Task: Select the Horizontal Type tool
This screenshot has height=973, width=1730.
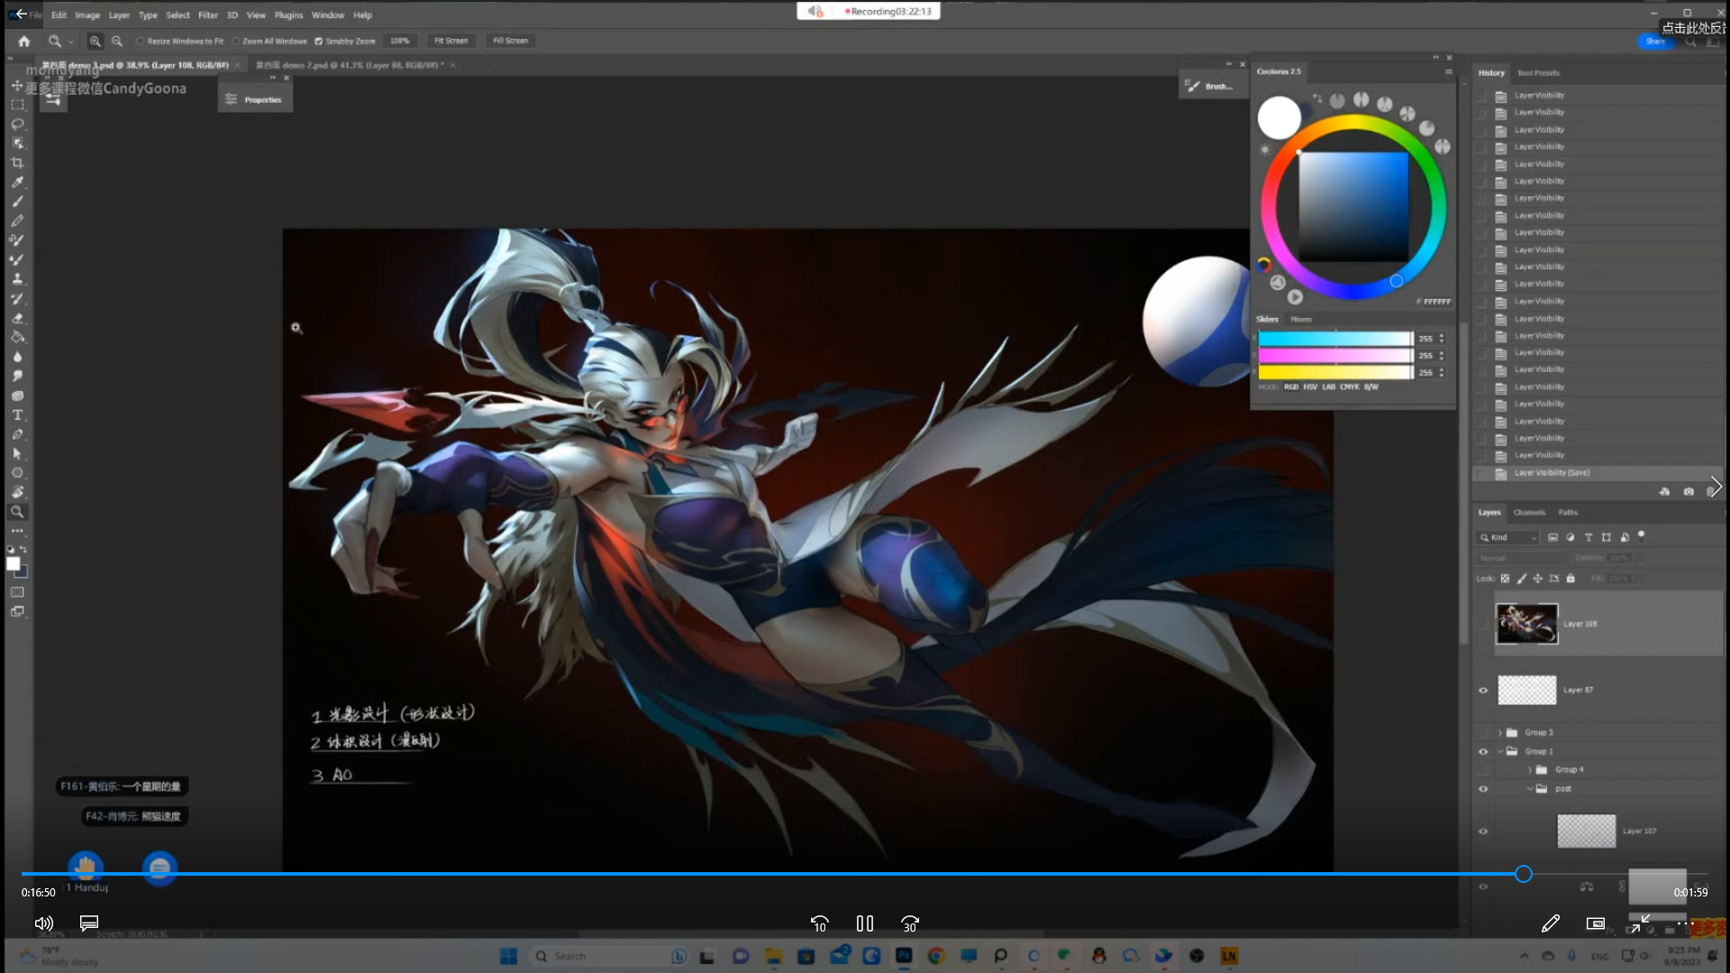Action: pyautogui.click(x=17, y=415)
